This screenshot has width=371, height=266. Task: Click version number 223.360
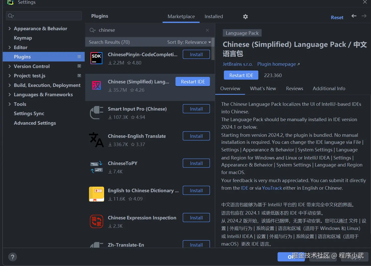[x=273, y=75]
